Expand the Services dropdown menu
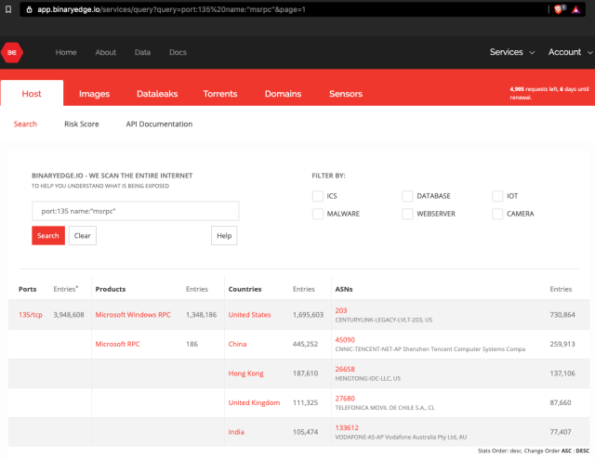The height and width of the screenshot is (459, 595). 512,52
